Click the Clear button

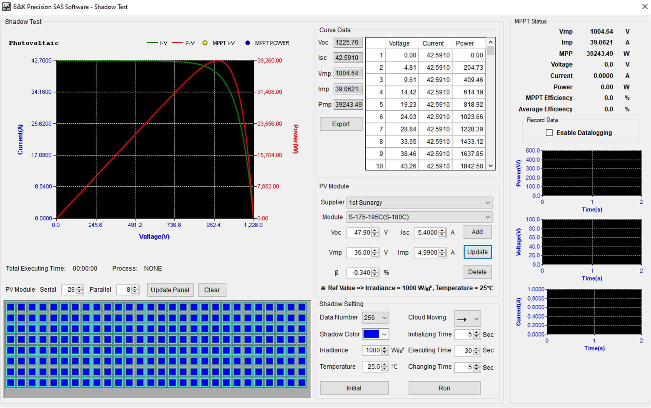coord(212,290)
